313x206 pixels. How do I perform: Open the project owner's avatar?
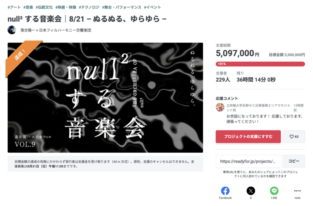click(12, 30)
